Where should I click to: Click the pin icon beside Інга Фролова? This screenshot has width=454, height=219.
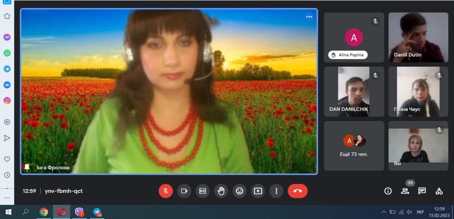(x=27, y=167)
